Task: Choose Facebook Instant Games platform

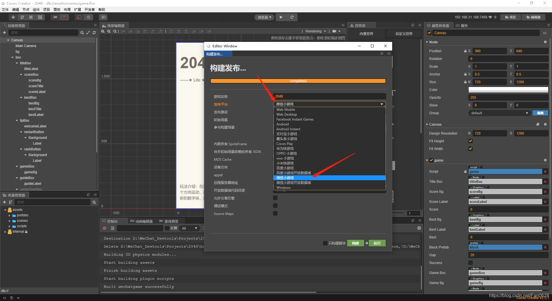Action: click(329, 119)
